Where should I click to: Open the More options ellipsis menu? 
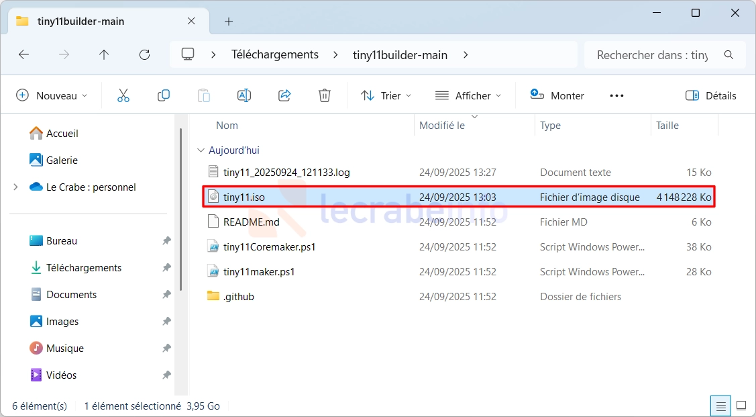tap(616, 95)
